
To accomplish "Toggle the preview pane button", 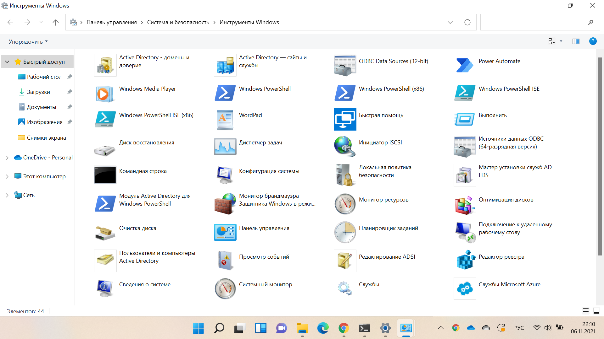I will click(576, 41).
